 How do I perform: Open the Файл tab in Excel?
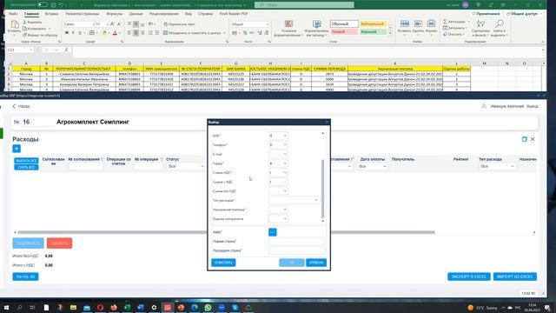13,14
